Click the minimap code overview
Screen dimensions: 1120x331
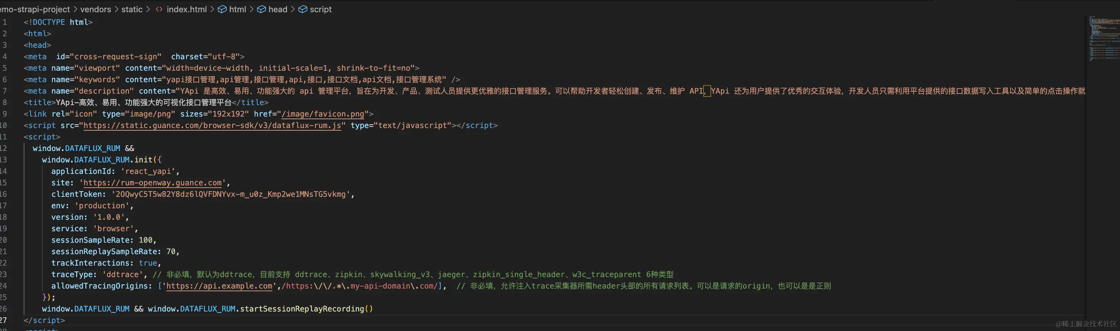(1104, 39)
